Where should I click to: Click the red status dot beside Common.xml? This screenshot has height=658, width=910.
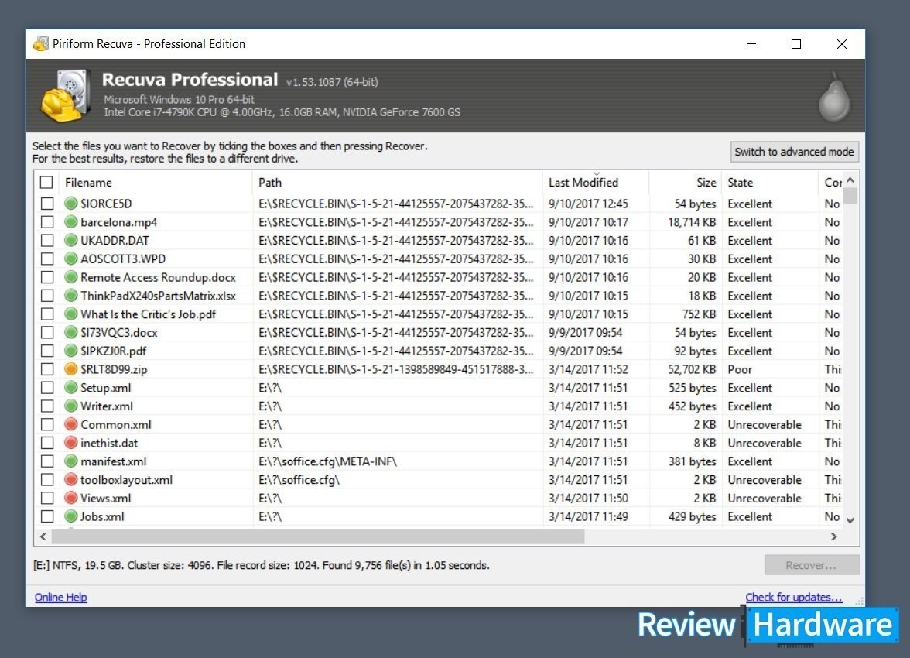click(x=71, y=424)
